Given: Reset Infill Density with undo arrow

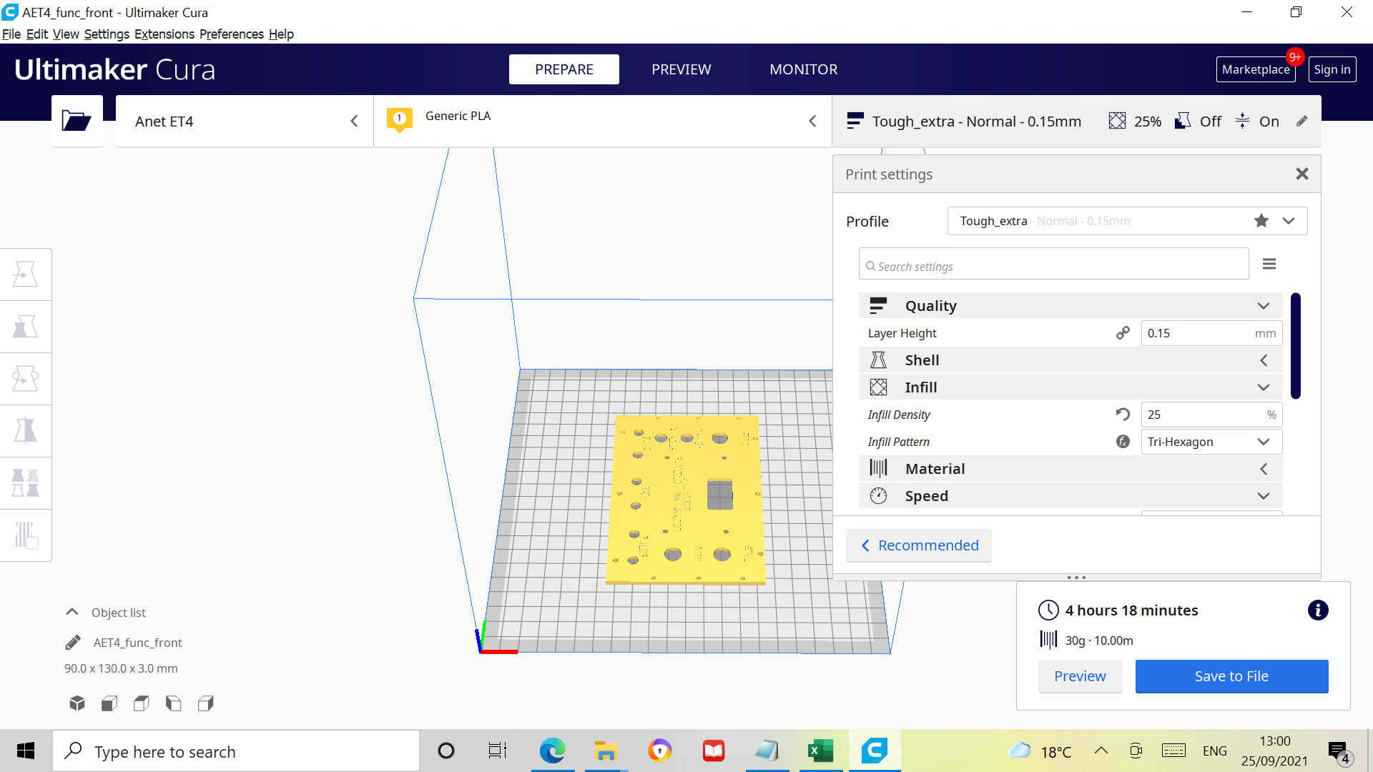Looking at the screenshot, I should [x=1123, y=415].
